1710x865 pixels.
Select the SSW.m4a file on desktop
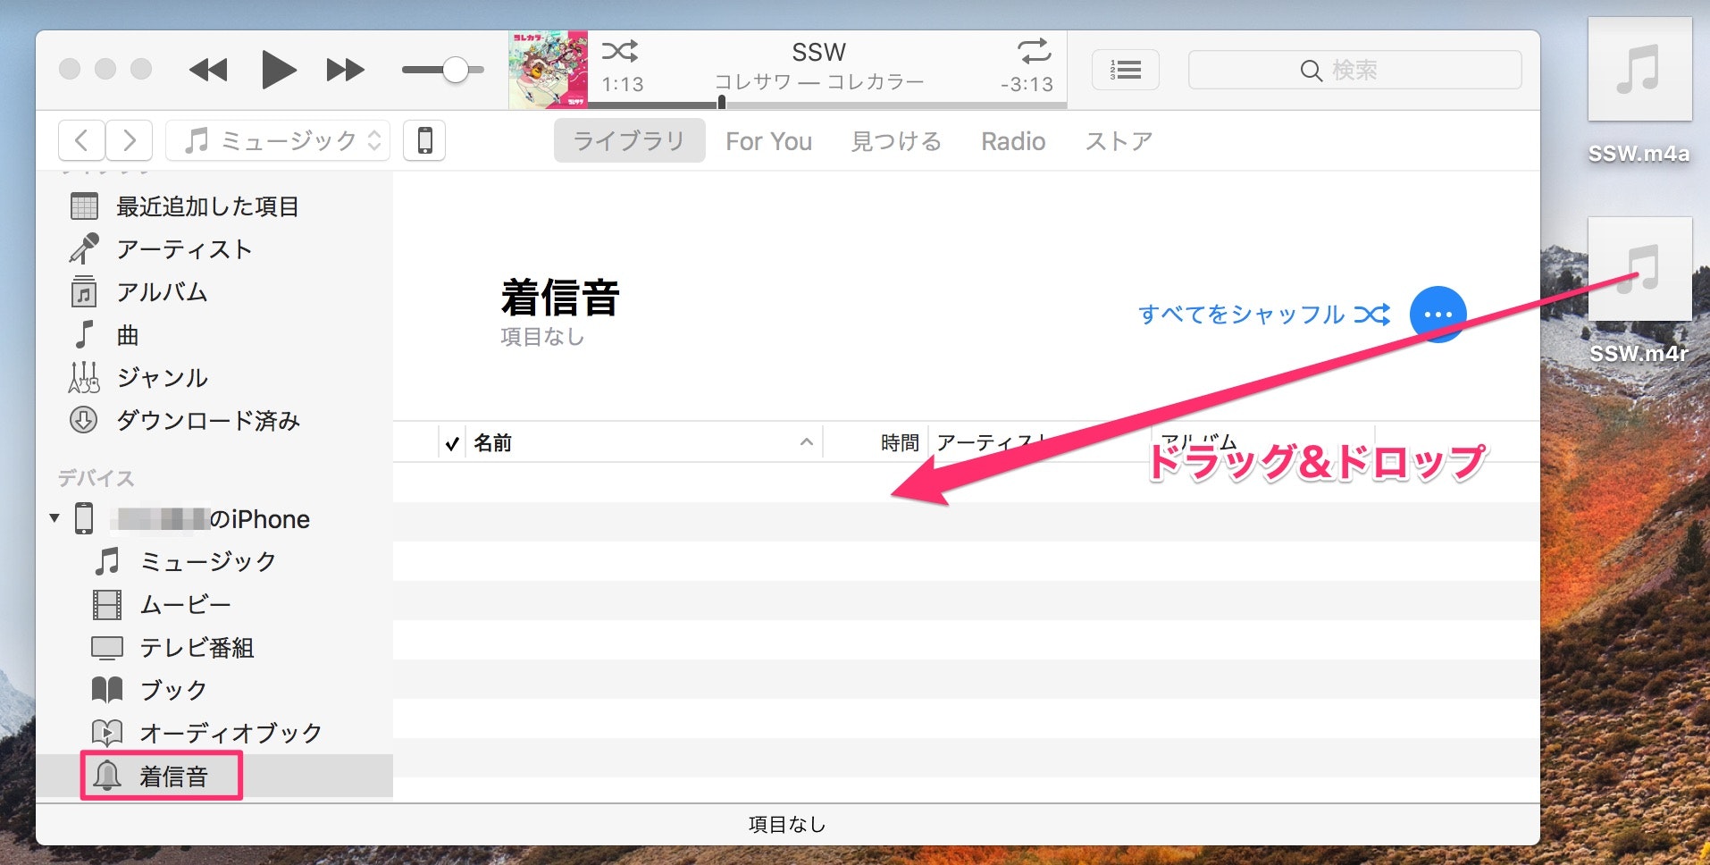pyautogui.click(x=1639, y=91)
